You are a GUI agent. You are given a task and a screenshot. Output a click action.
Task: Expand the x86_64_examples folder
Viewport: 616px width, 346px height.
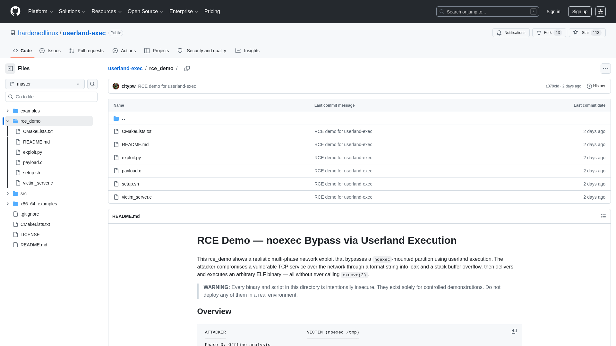coord(8,204)
